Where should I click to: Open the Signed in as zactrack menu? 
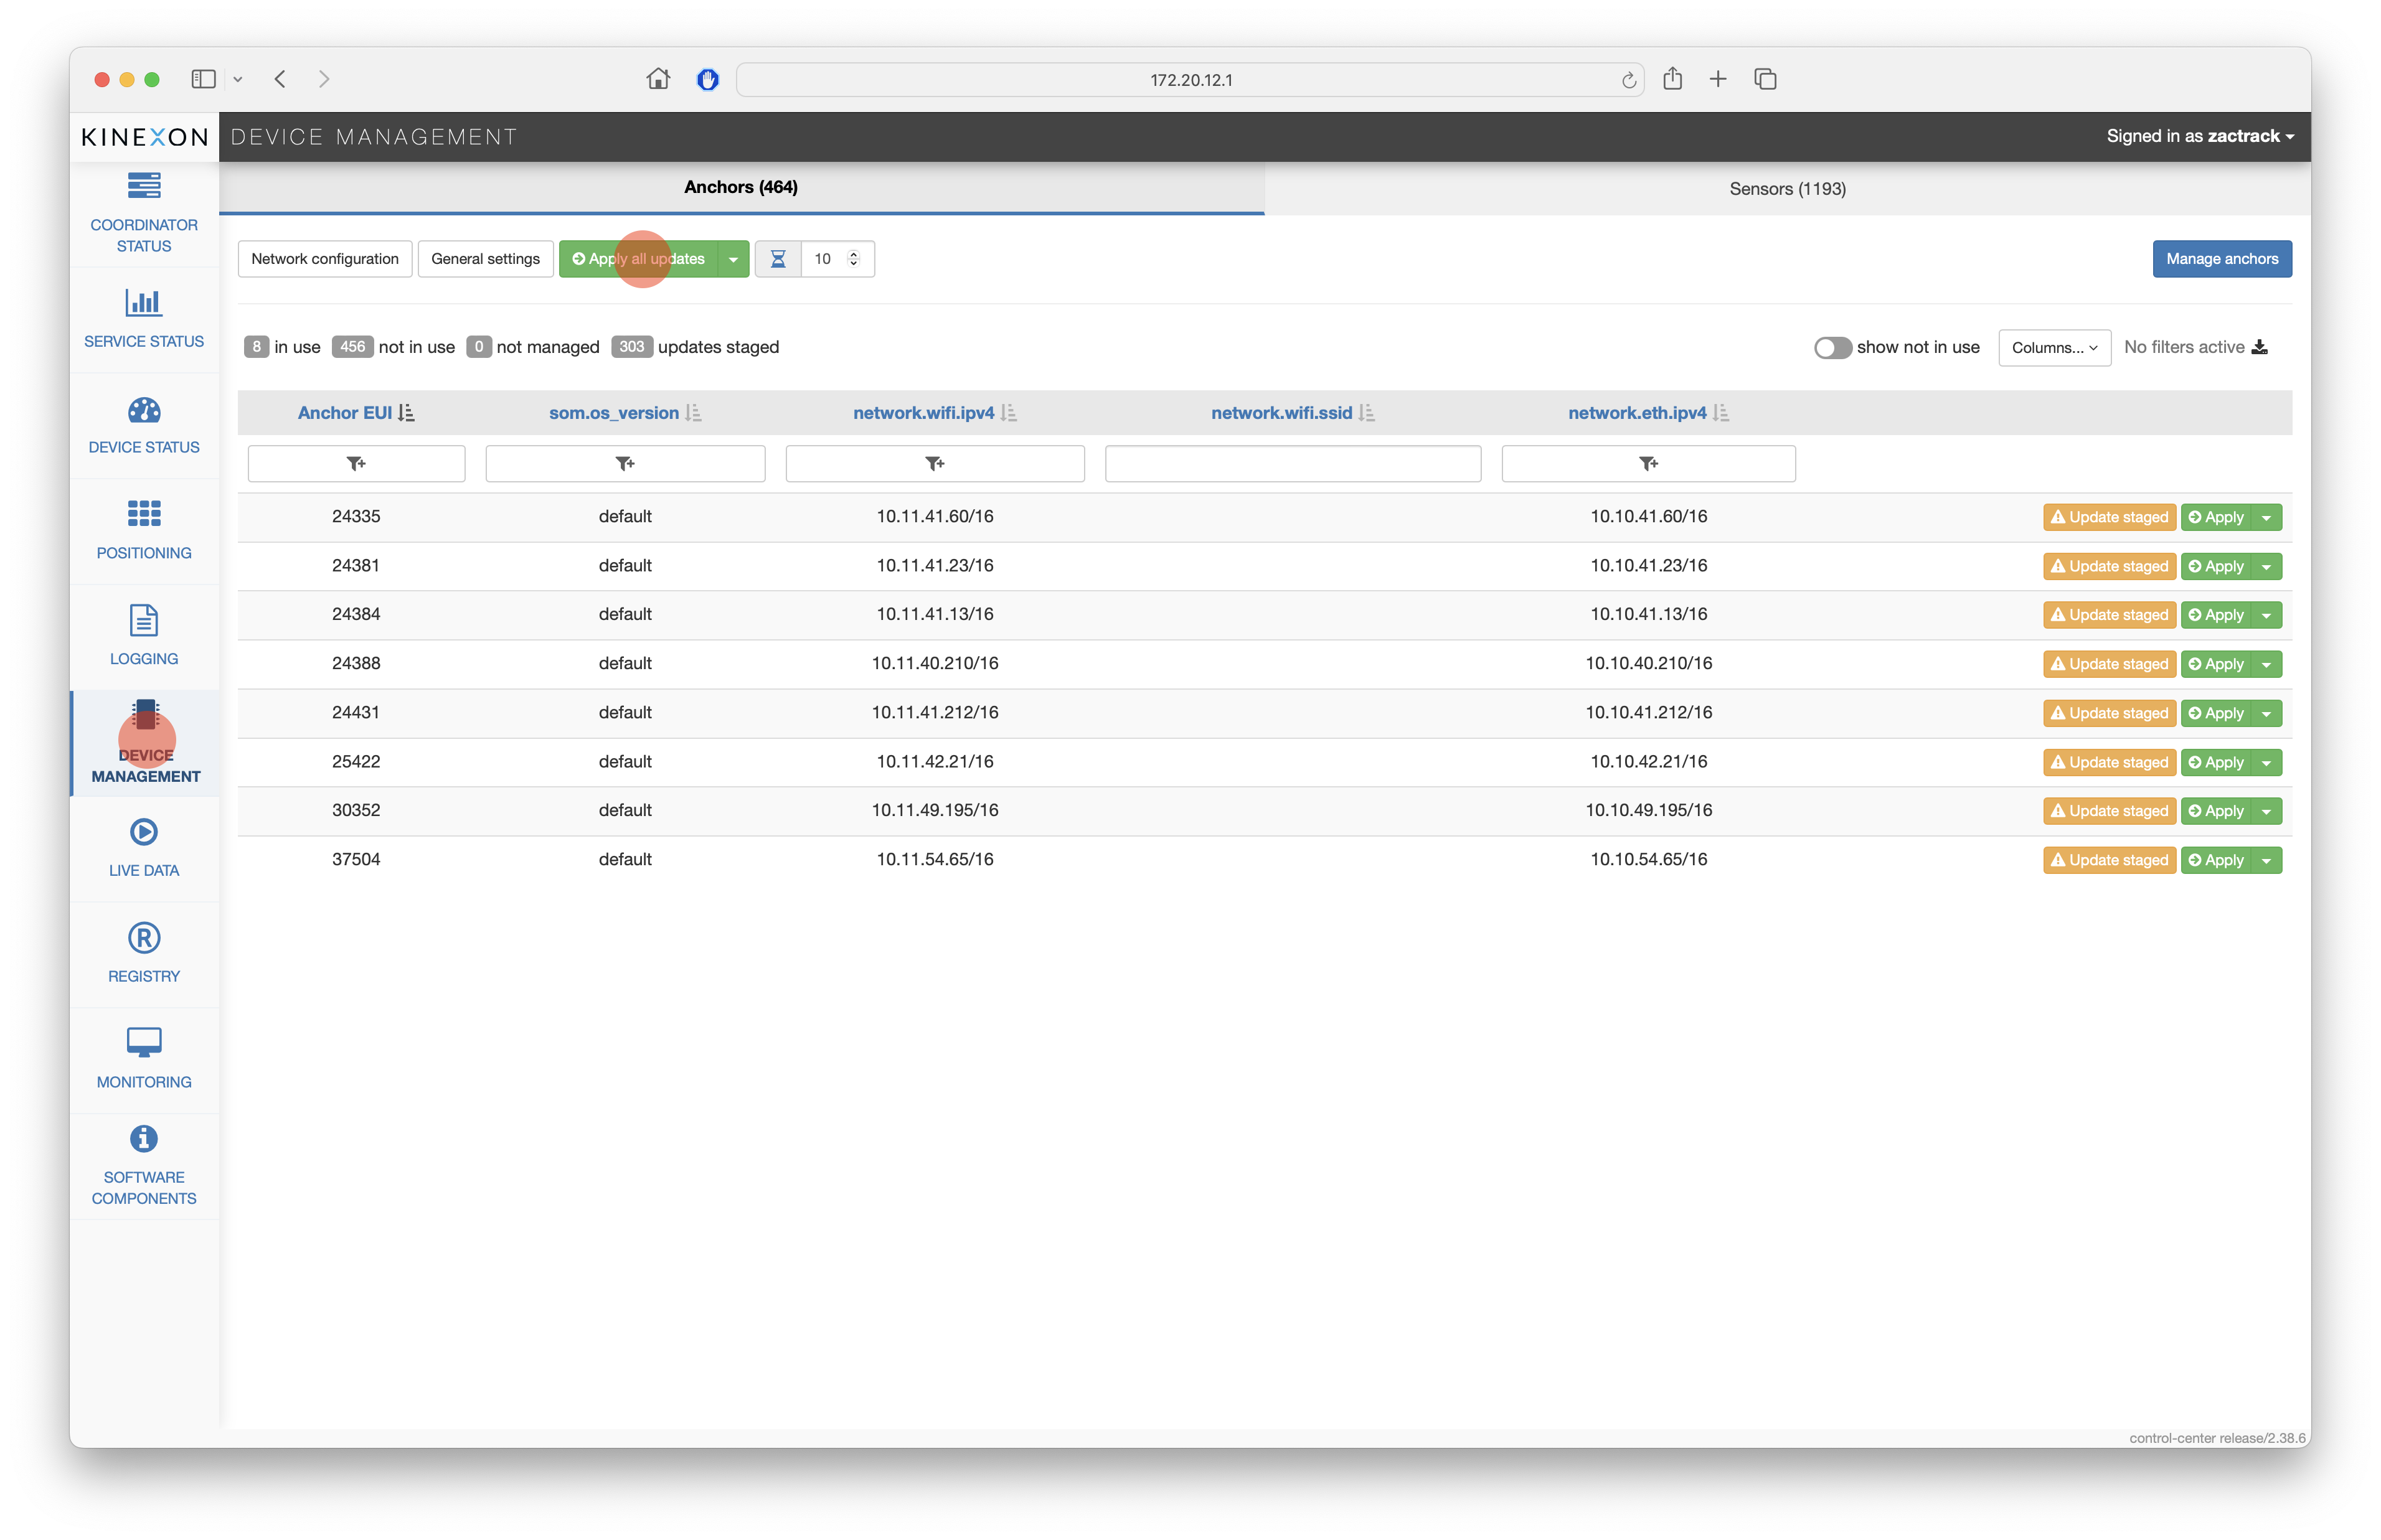2199,136
